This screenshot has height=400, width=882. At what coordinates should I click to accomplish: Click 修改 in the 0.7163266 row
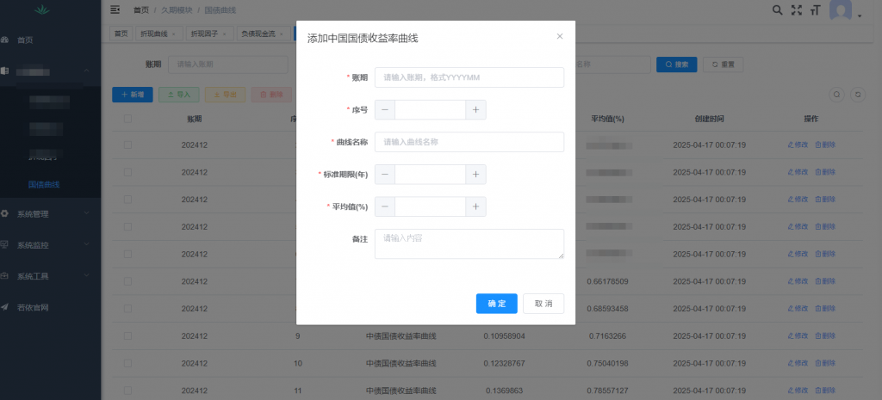point(798,336)
